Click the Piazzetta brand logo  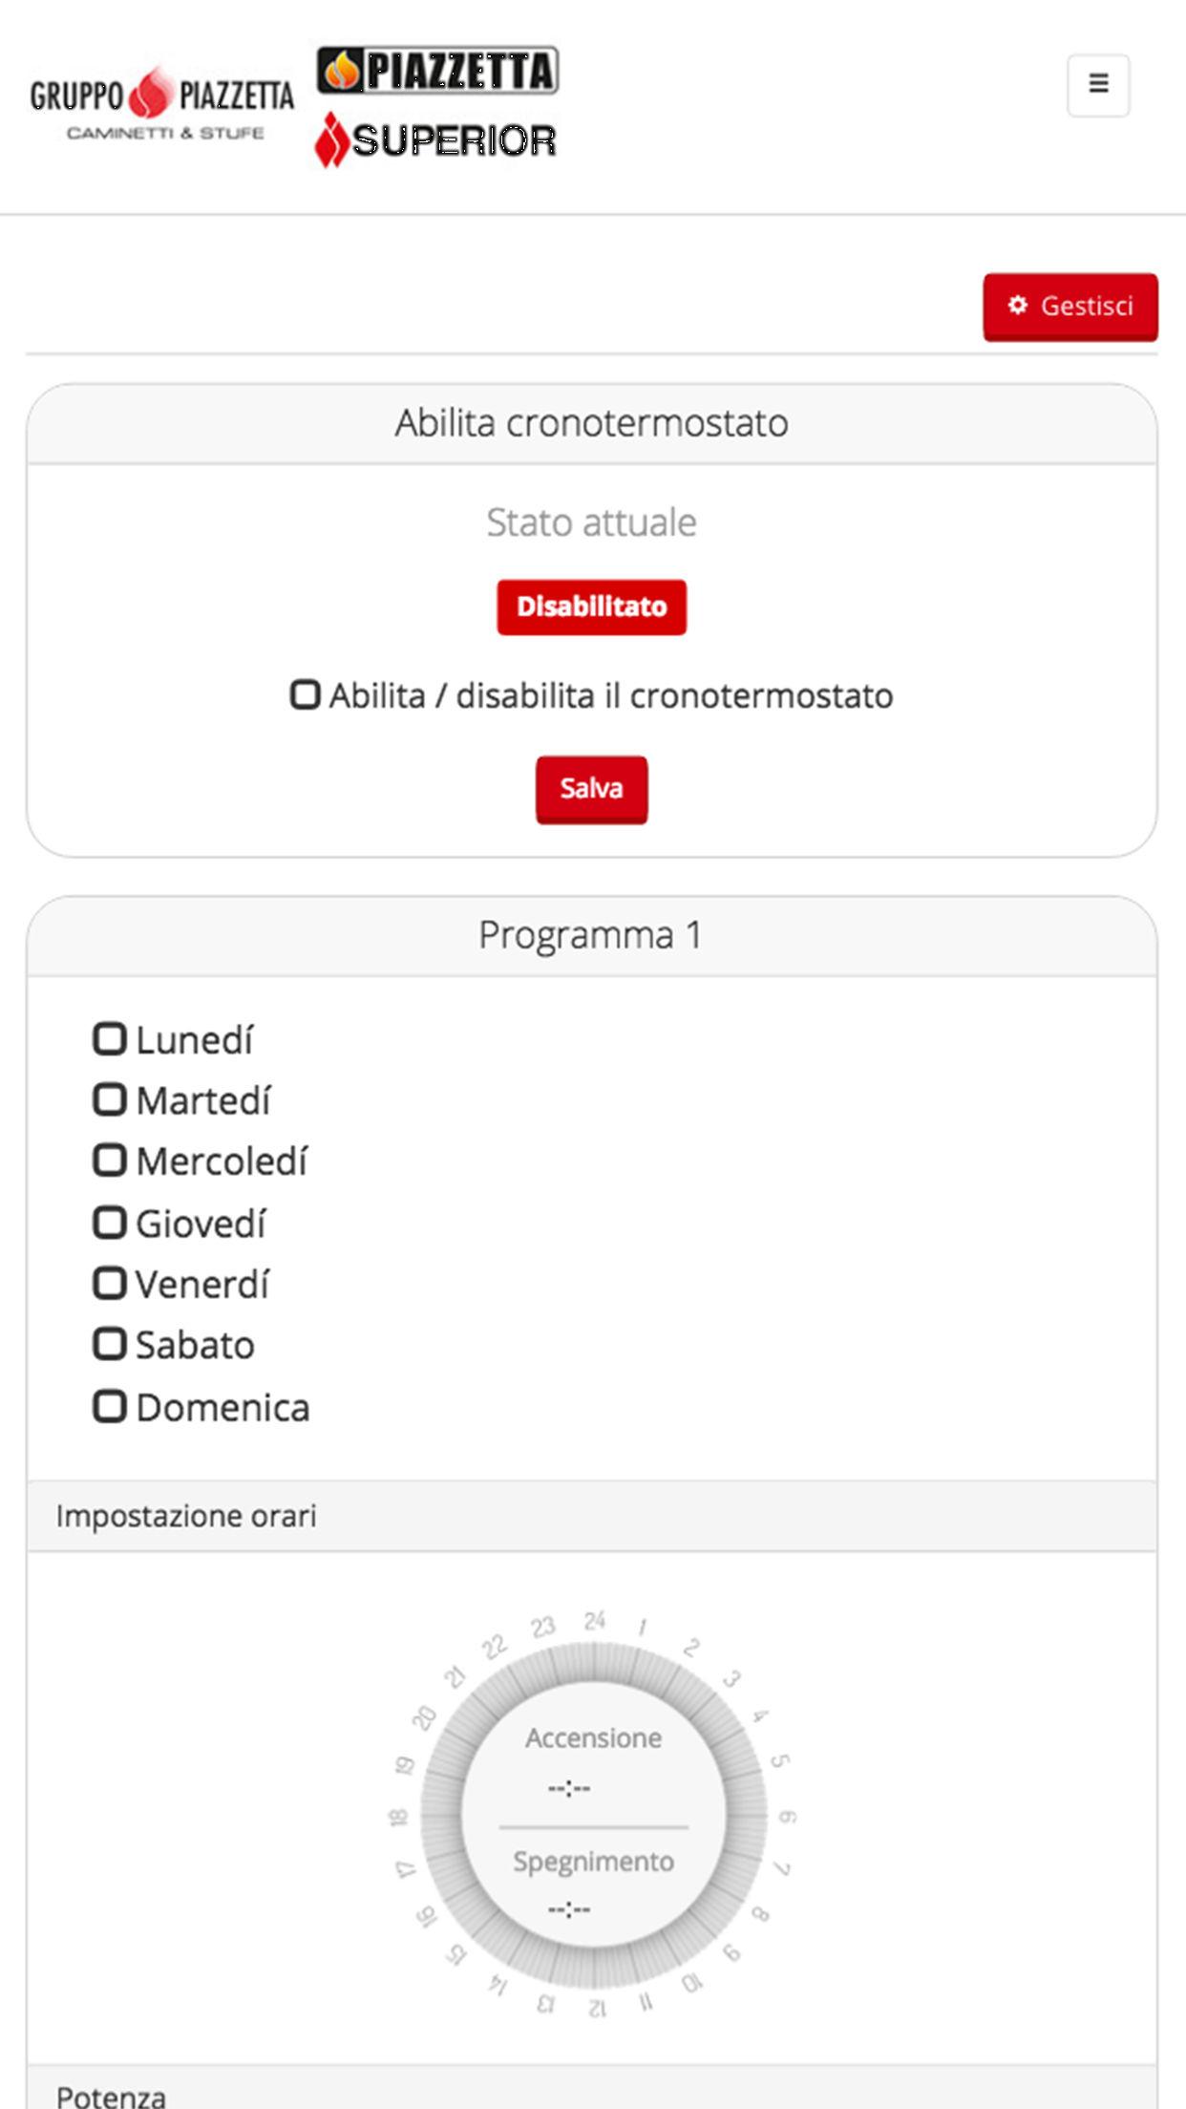click(437, 72)
